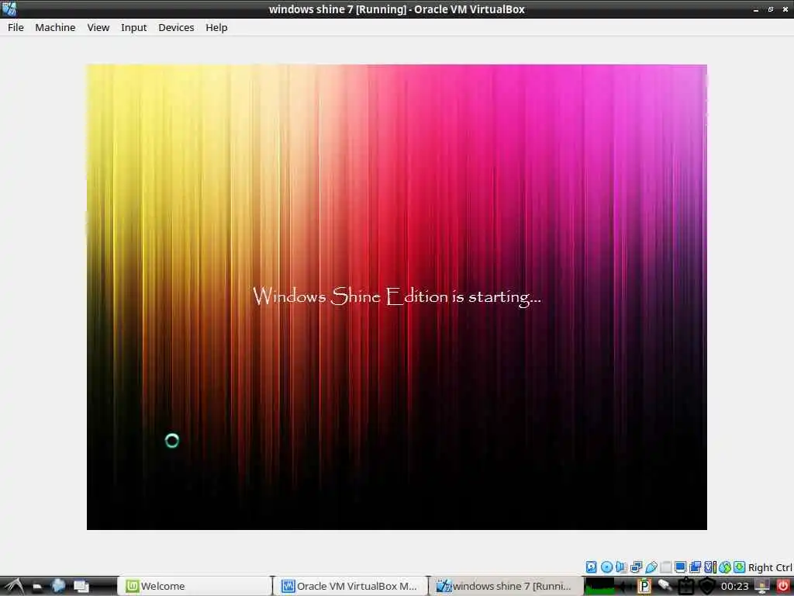794x596 pixels.
Task: Switch to Oracle VM VirtualBox Manager taskbar window
Action: [x=351, y=587]
